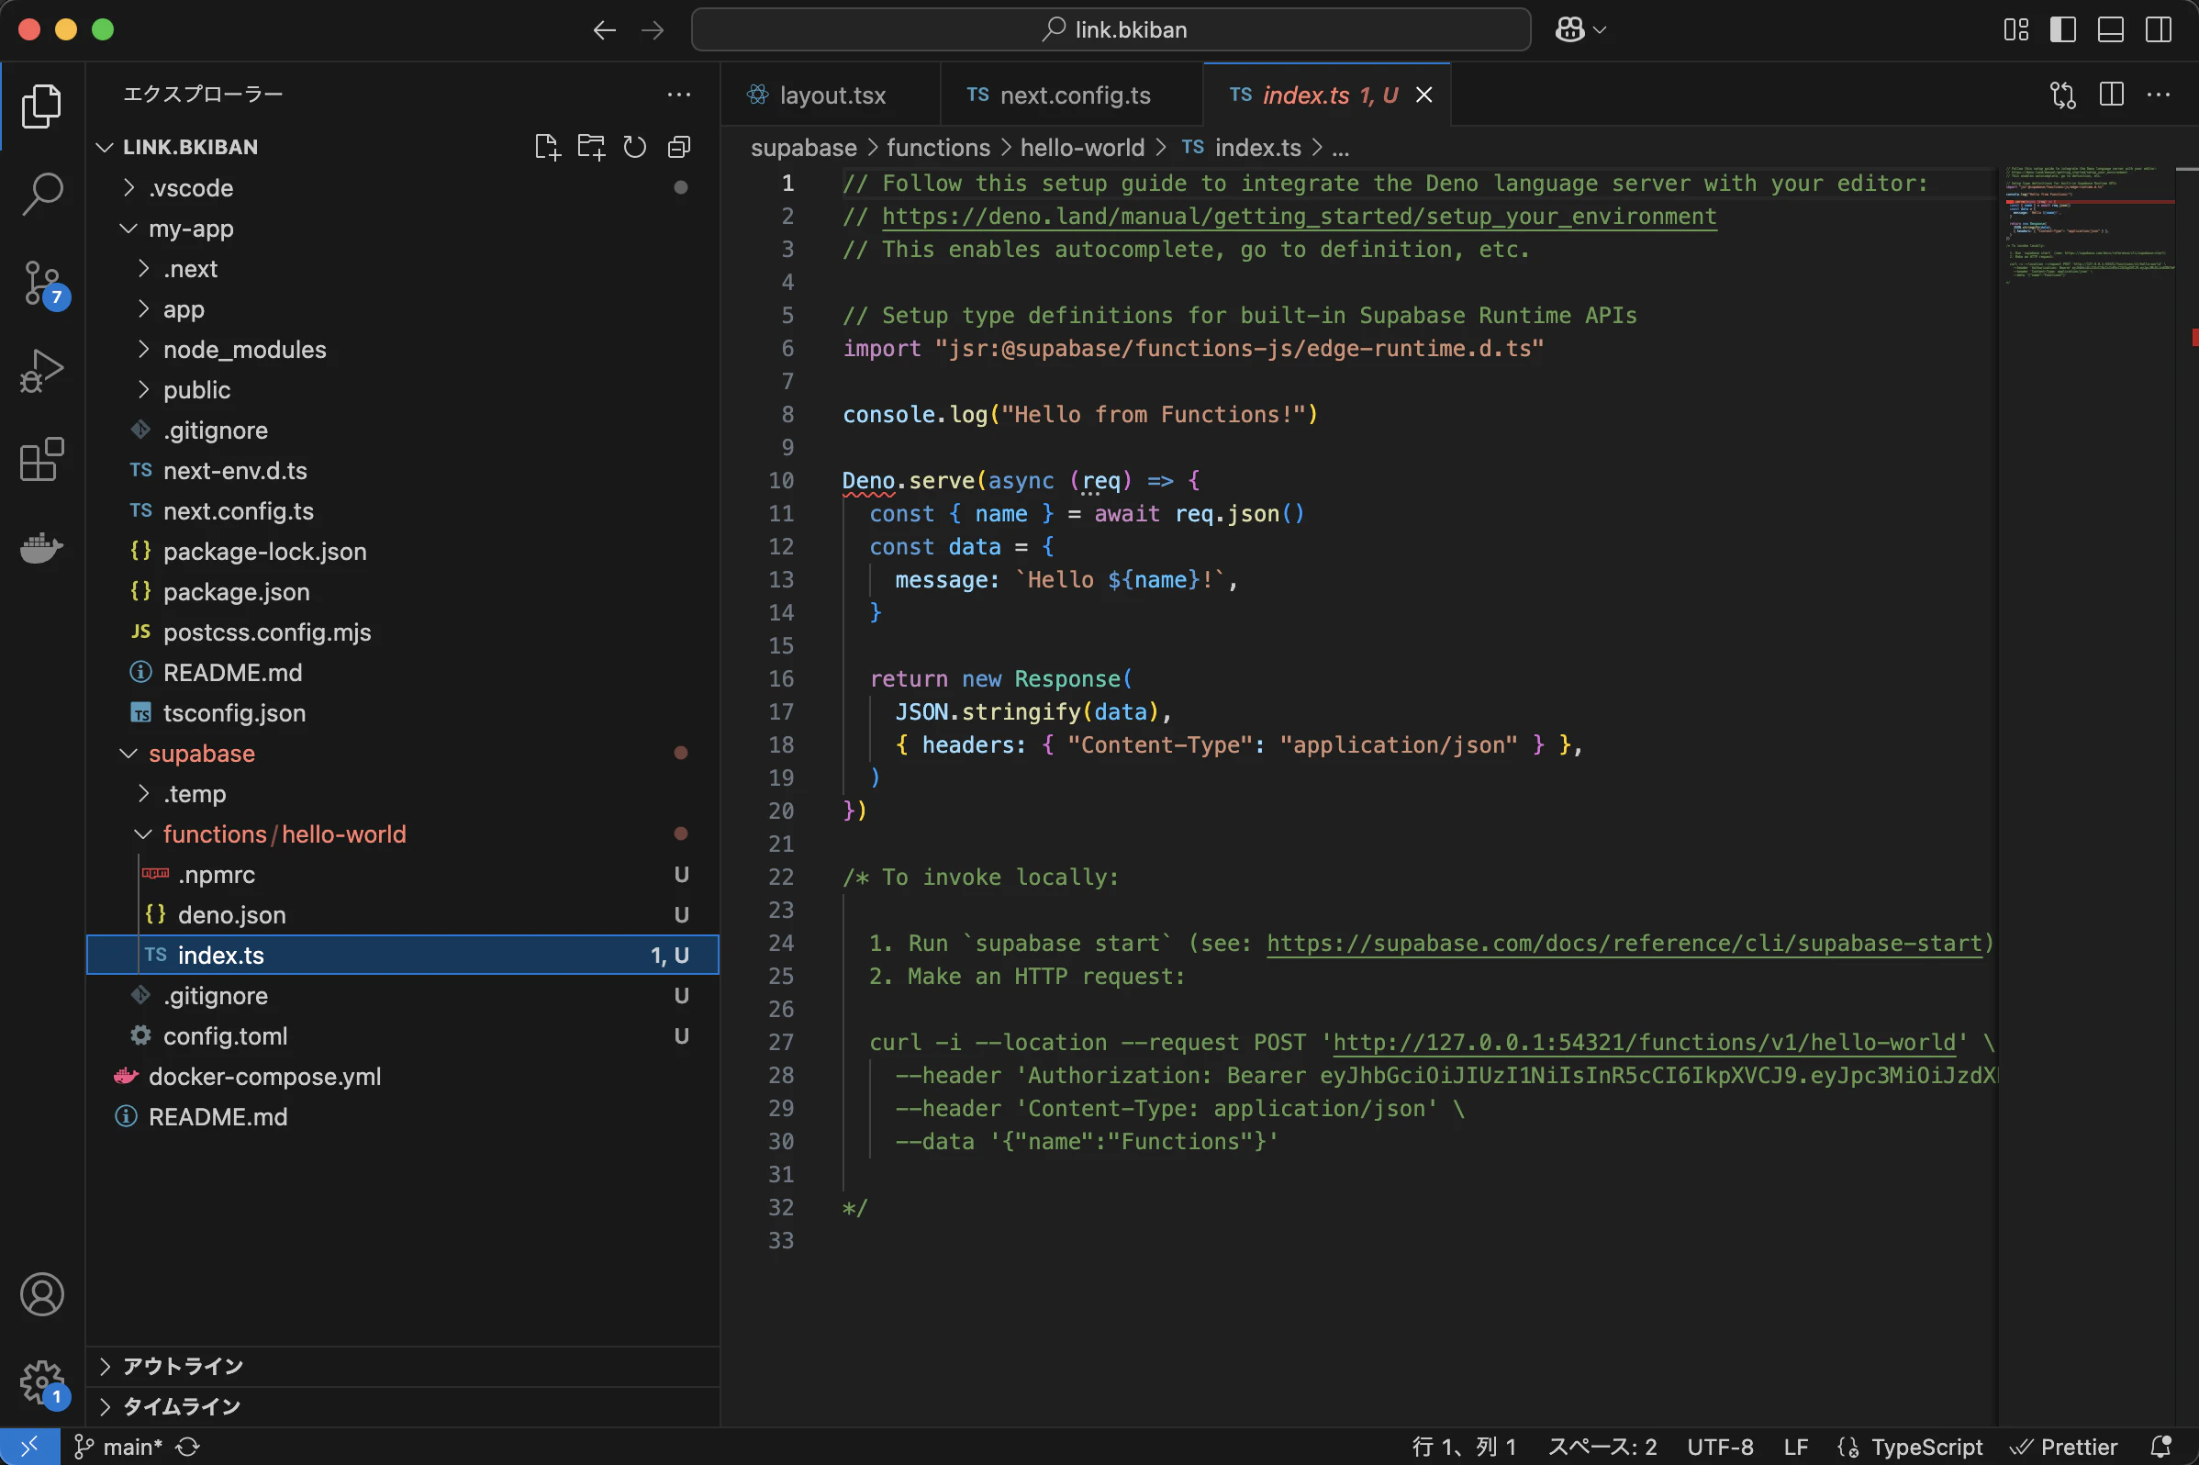The image size is (2199, 1465).
Task: Open explorer panel more actions menu
Action: [x=679, y=95]
